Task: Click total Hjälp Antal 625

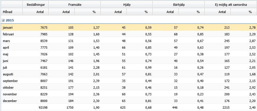Action: pyautogui.click(x=123, y=108)
